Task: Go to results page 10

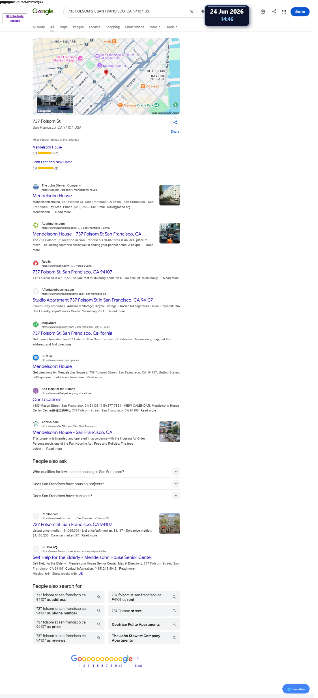Action: (121, 666)
